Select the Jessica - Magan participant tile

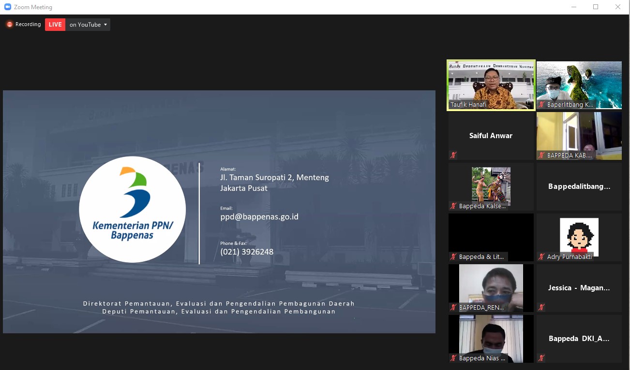point(579,288)
